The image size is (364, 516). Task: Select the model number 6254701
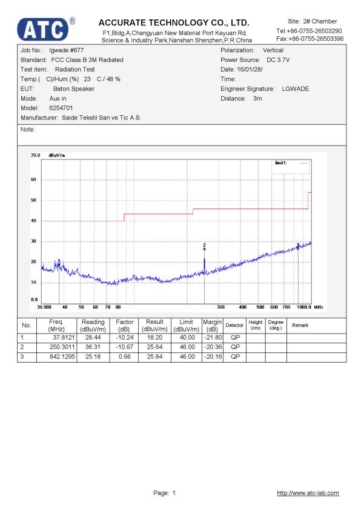pos(61,108)
